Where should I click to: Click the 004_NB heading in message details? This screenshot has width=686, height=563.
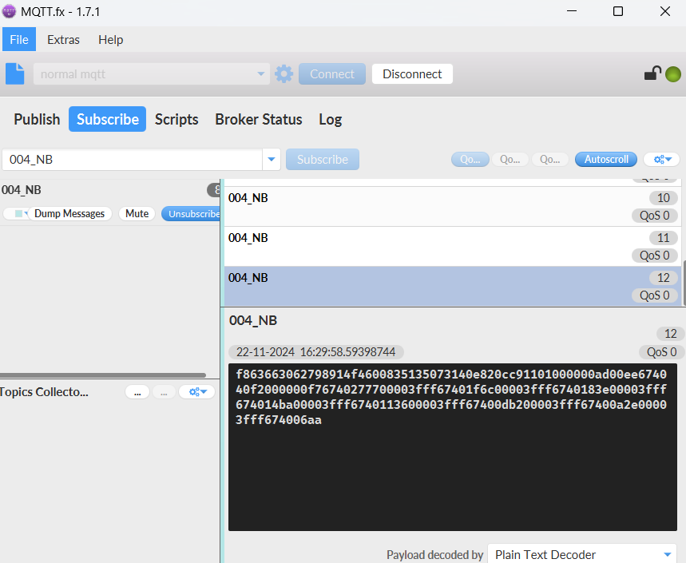253,321
